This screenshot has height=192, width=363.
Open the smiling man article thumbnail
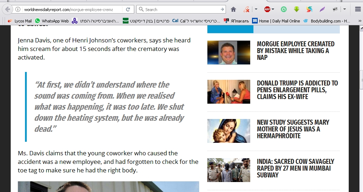[x=229, y=52]
